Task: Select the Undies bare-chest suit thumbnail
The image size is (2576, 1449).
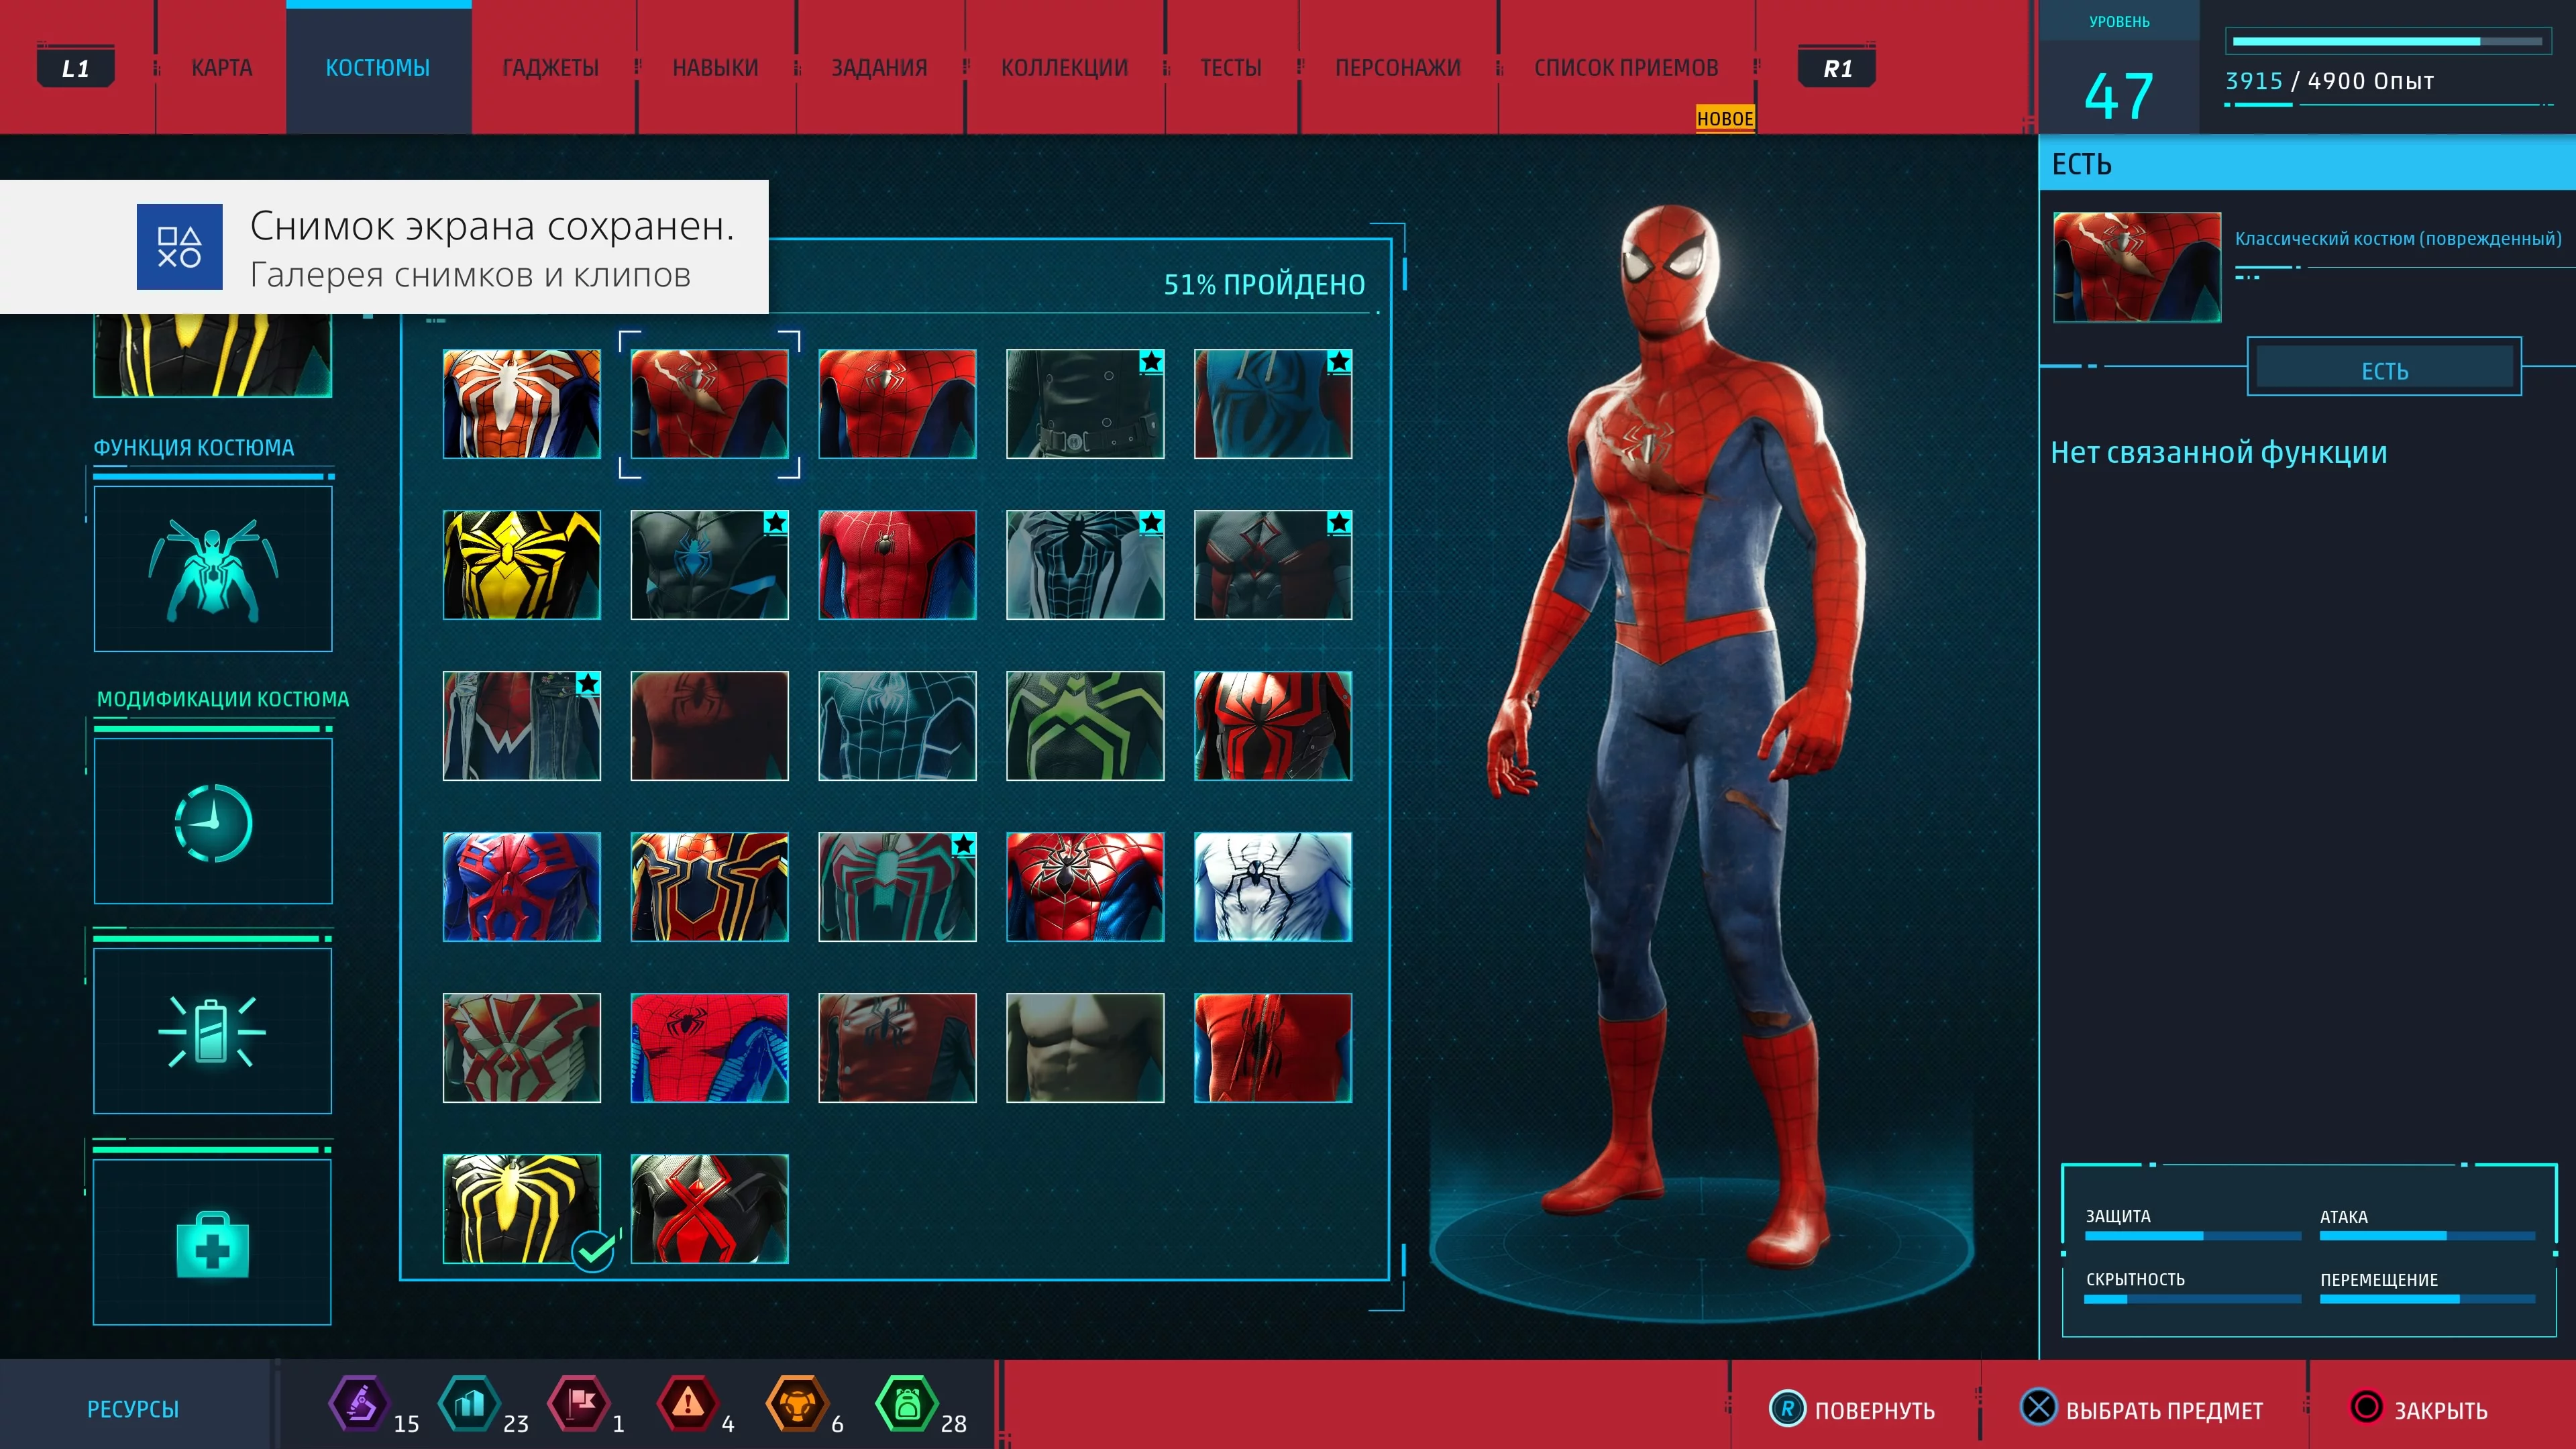Action: [x=1085, y=1048]
